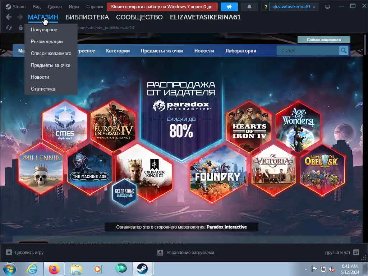Click the download icon for Управление загрузками
The image size is (368, 276).
click(x=160, y=253)
